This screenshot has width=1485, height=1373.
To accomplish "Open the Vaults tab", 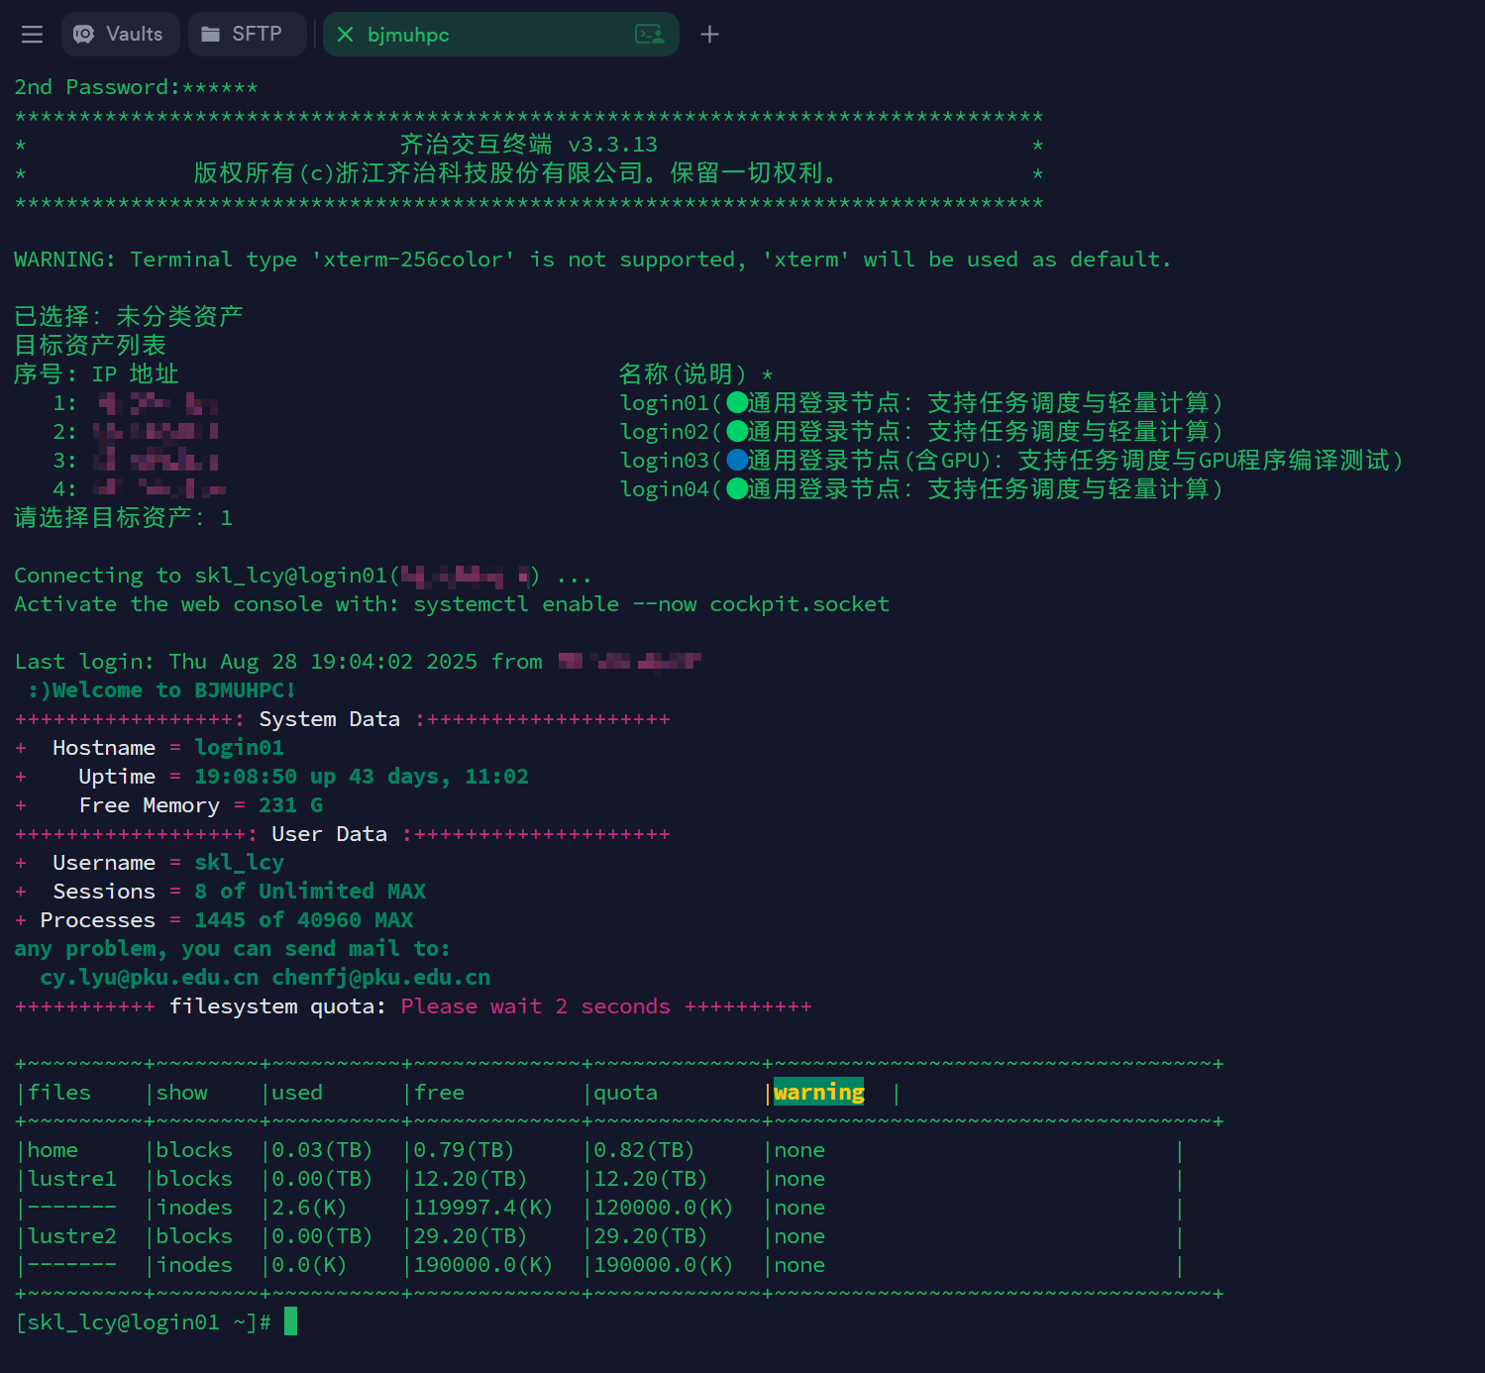I will click(x=120, y=35).
